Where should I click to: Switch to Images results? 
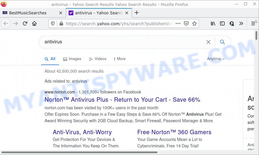tap(72, 59)
